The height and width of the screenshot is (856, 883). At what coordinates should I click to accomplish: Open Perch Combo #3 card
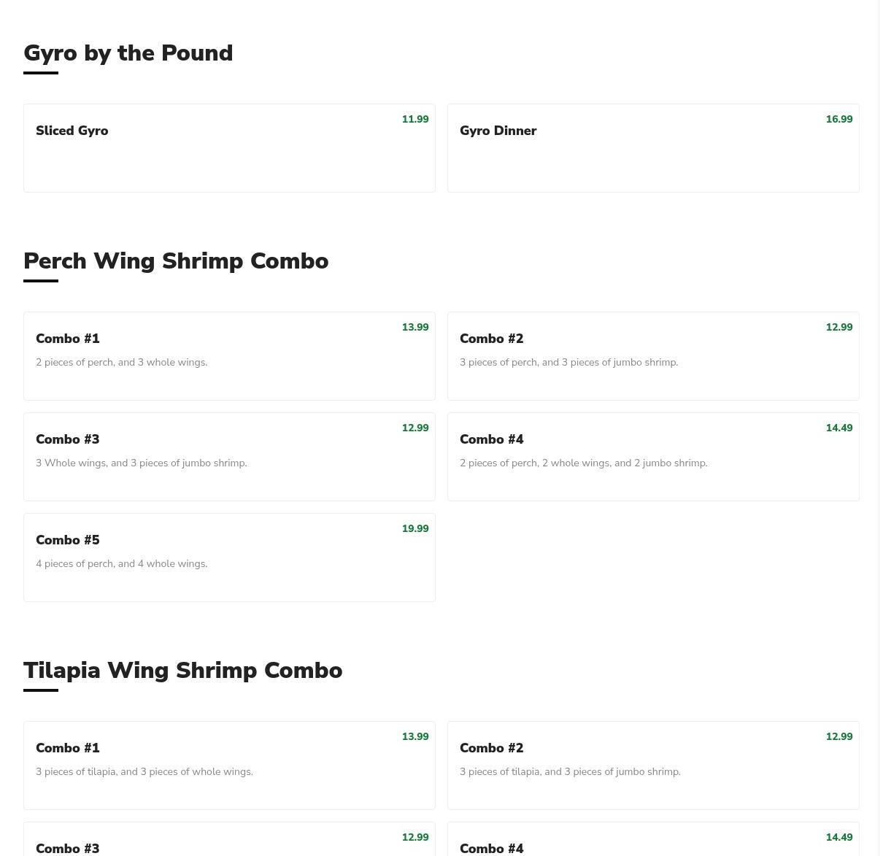[229, 457]
